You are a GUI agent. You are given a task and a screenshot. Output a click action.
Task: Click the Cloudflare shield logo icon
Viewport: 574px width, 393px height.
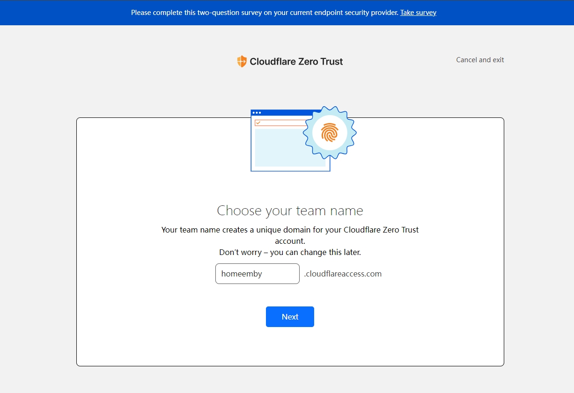[242, 61]
